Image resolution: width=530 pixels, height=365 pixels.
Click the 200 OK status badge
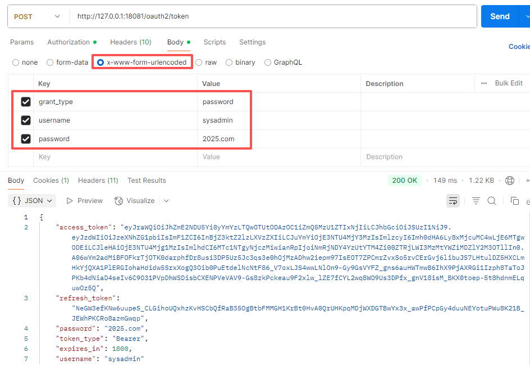tap(405, 181)
